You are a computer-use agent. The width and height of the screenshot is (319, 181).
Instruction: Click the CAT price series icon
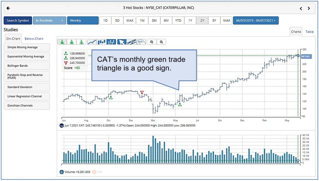(x=62, y=125)
